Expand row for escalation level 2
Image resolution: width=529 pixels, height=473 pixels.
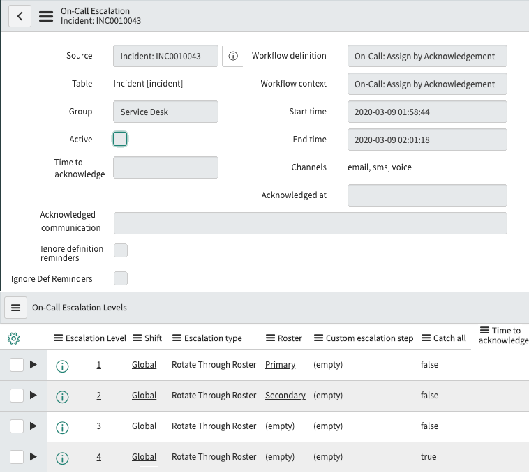(33, 395)
